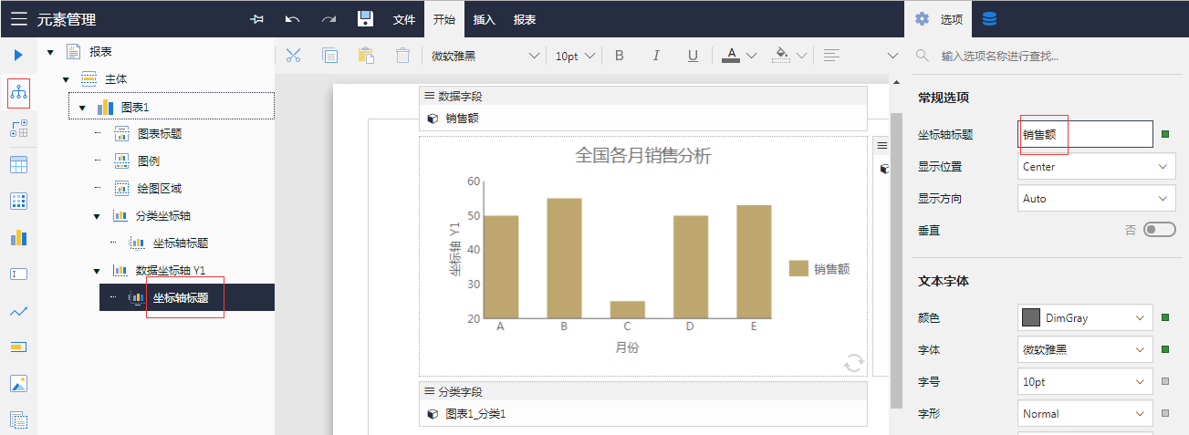Open the 报表 menu tab
Image resolution: width=1189 pixels, height=435 pixels.
click(x=525, y=19)
